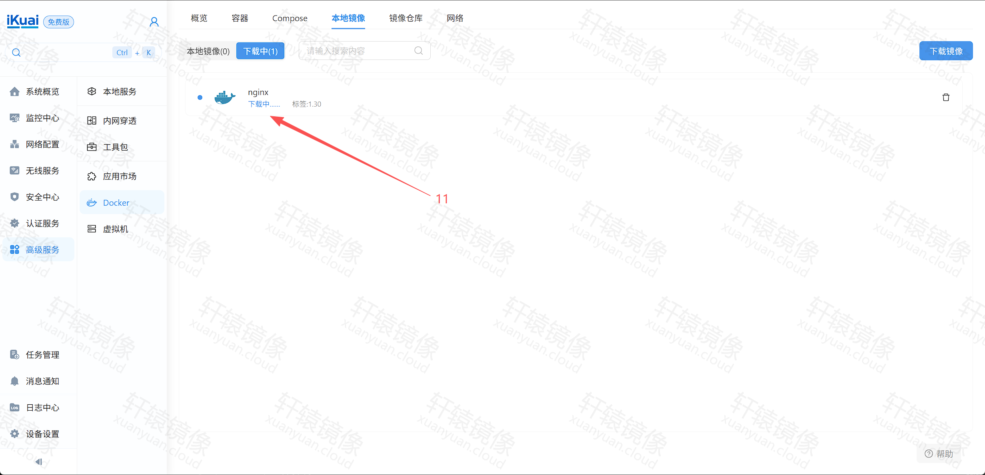Screen dimensions: 985x475
Task: Select 本地服务 submenu label
Action: tap(120, 91)
